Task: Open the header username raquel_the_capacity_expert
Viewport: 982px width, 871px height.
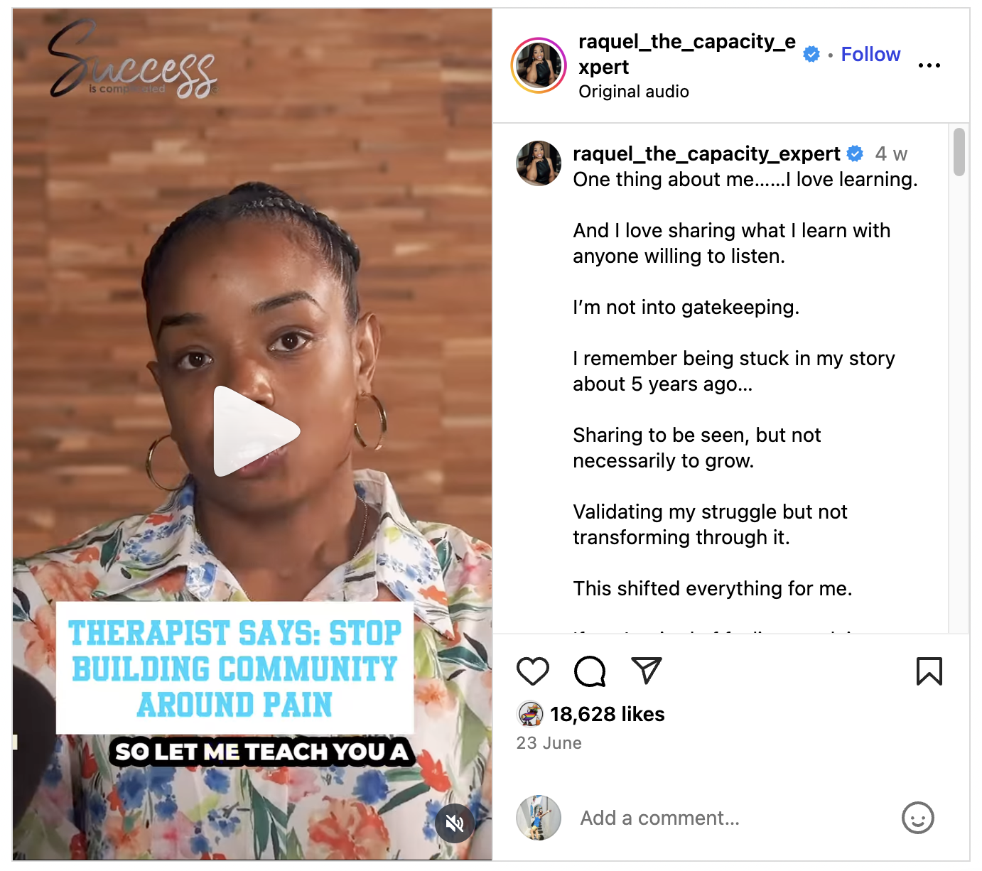Action: 686,54
